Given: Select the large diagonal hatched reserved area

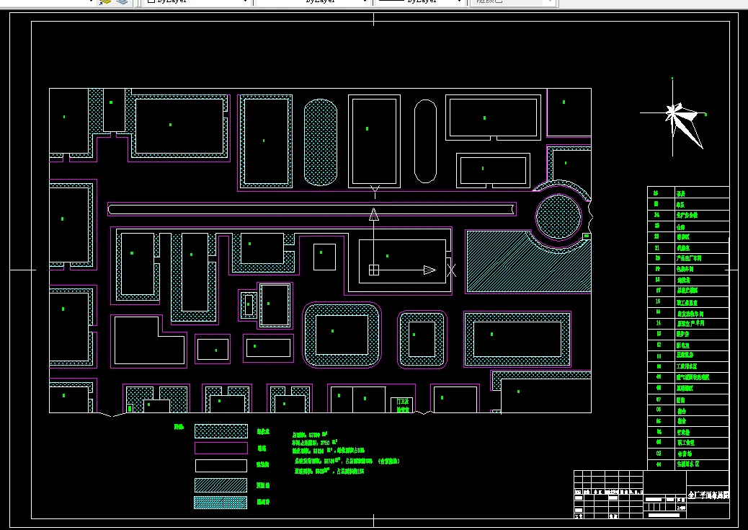Looking at the screenshot, I should pos(528,262).
